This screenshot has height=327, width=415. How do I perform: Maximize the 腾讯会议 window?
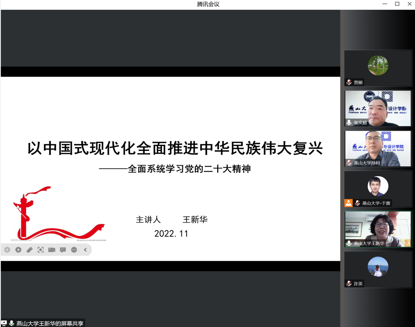pos(397,4)
